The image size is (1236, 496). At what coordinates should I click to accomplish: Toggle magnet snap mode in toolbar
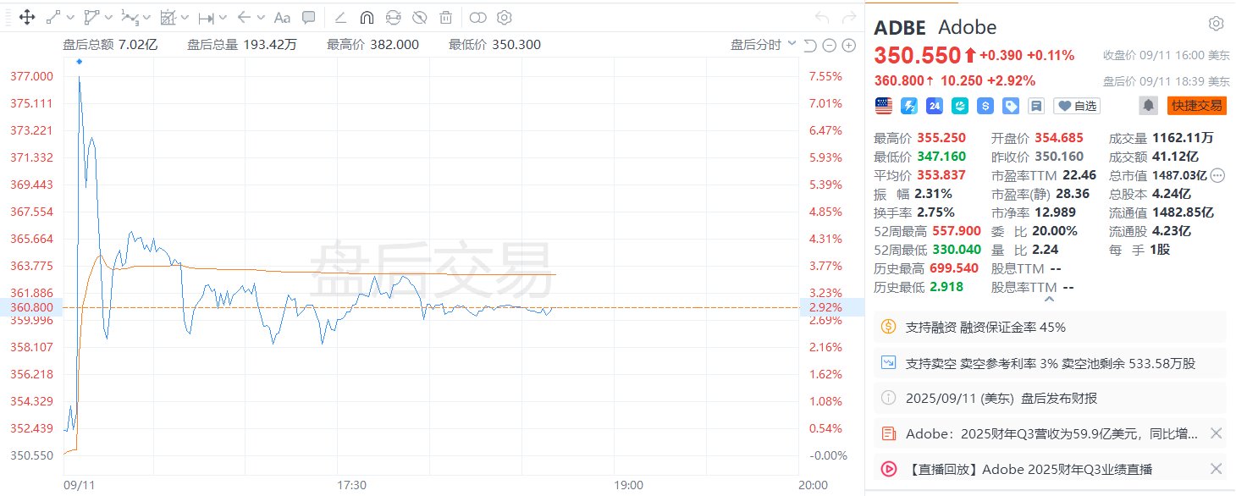(367, 17)
